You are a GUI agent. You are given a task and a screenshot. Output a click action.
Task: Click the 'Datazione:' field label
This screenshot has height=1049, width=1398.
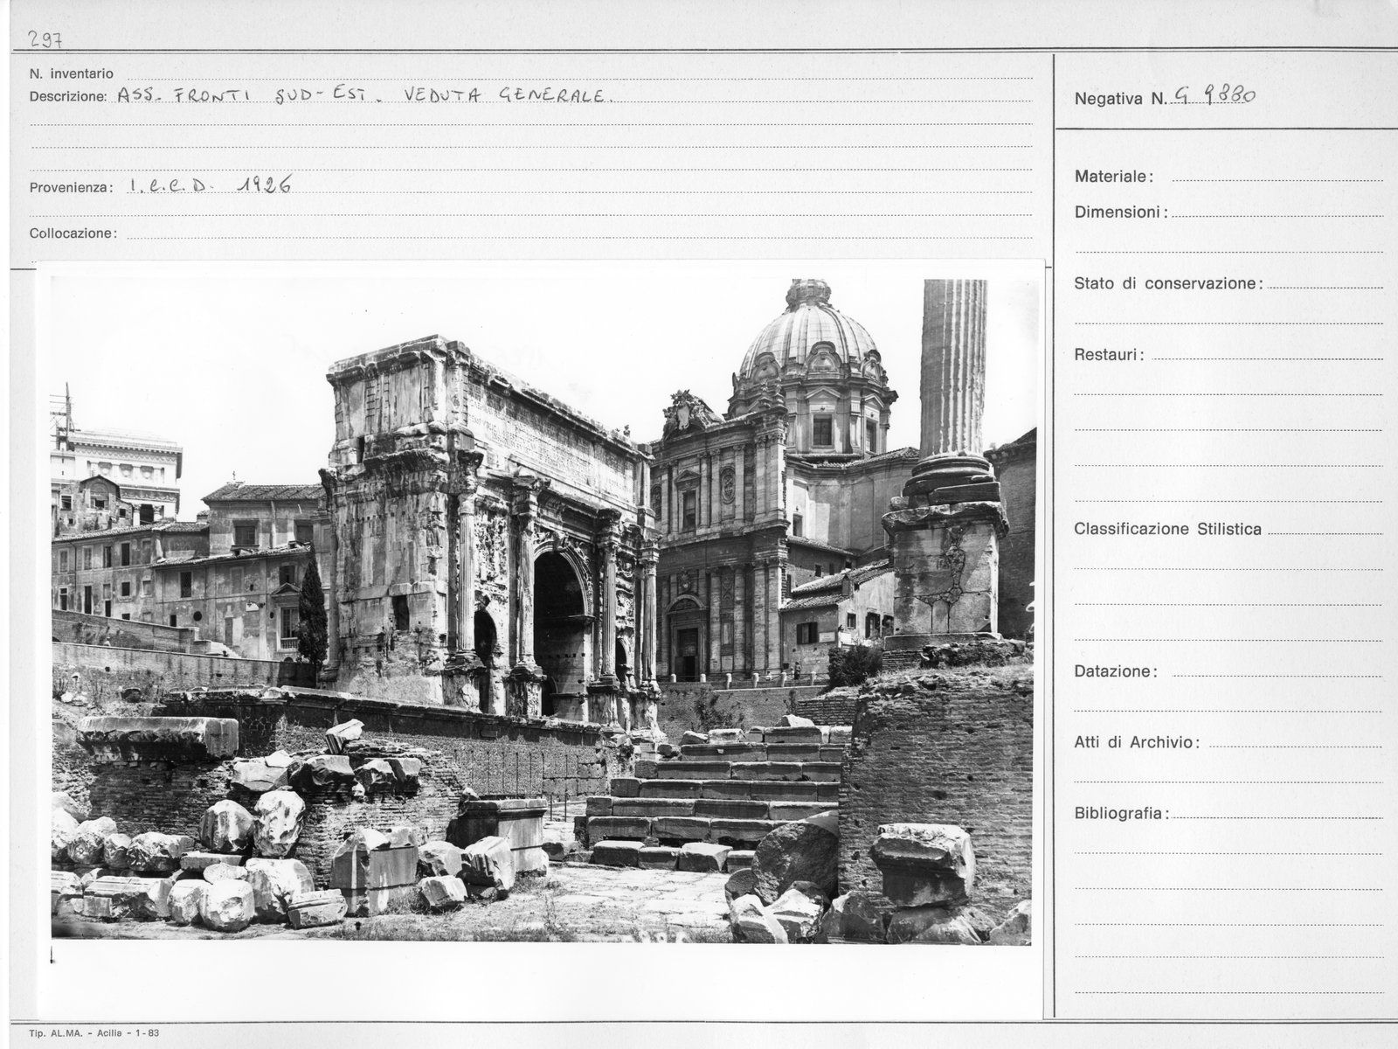pyautogui.click(x=1117, y=672)
